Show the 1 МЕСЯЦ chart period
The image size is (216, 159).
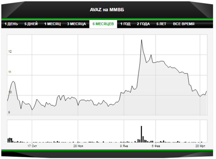pyautogui.click(x=52, y=24)
